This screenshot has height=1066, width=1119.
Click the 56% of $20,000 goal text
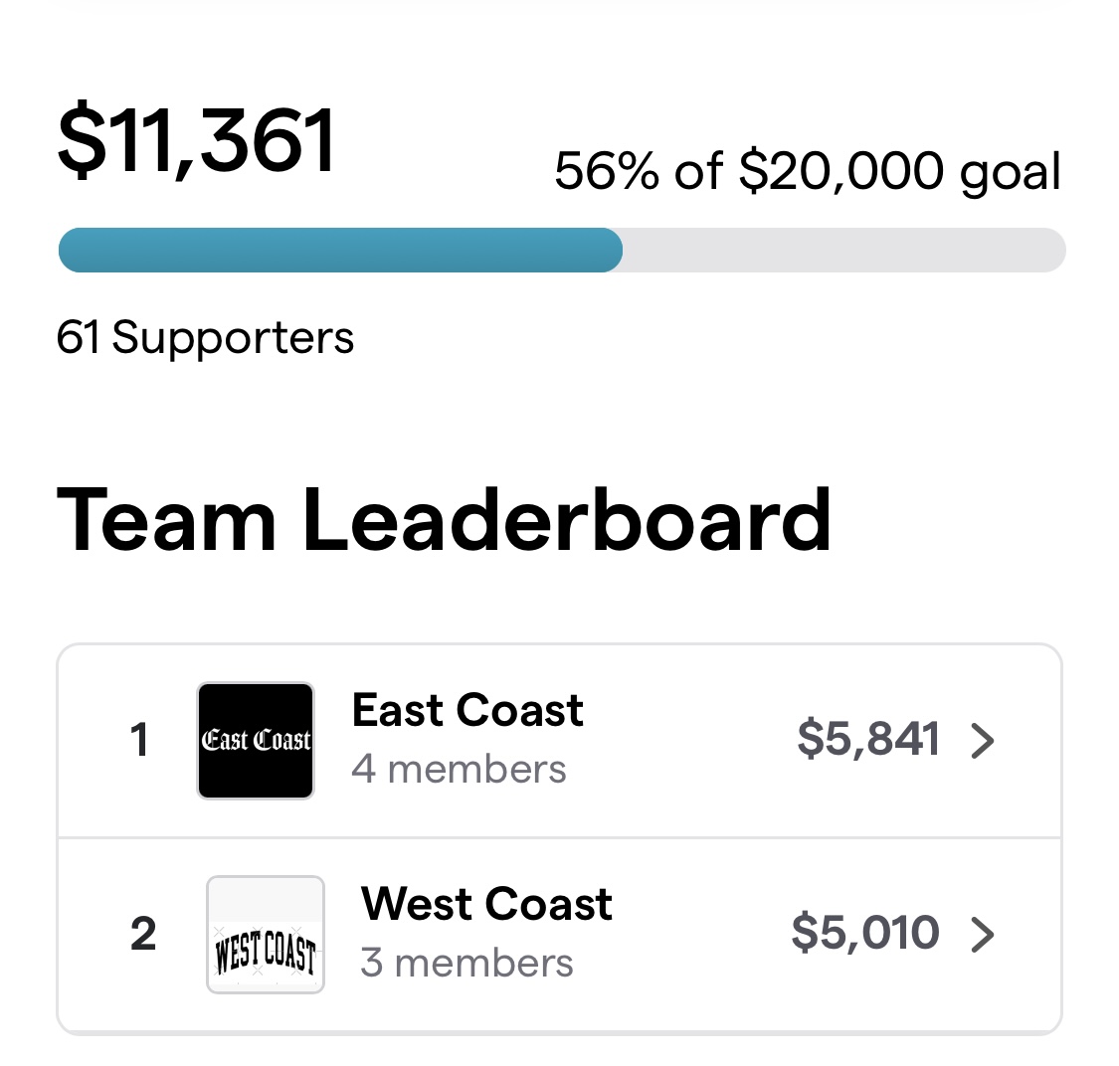808,171
